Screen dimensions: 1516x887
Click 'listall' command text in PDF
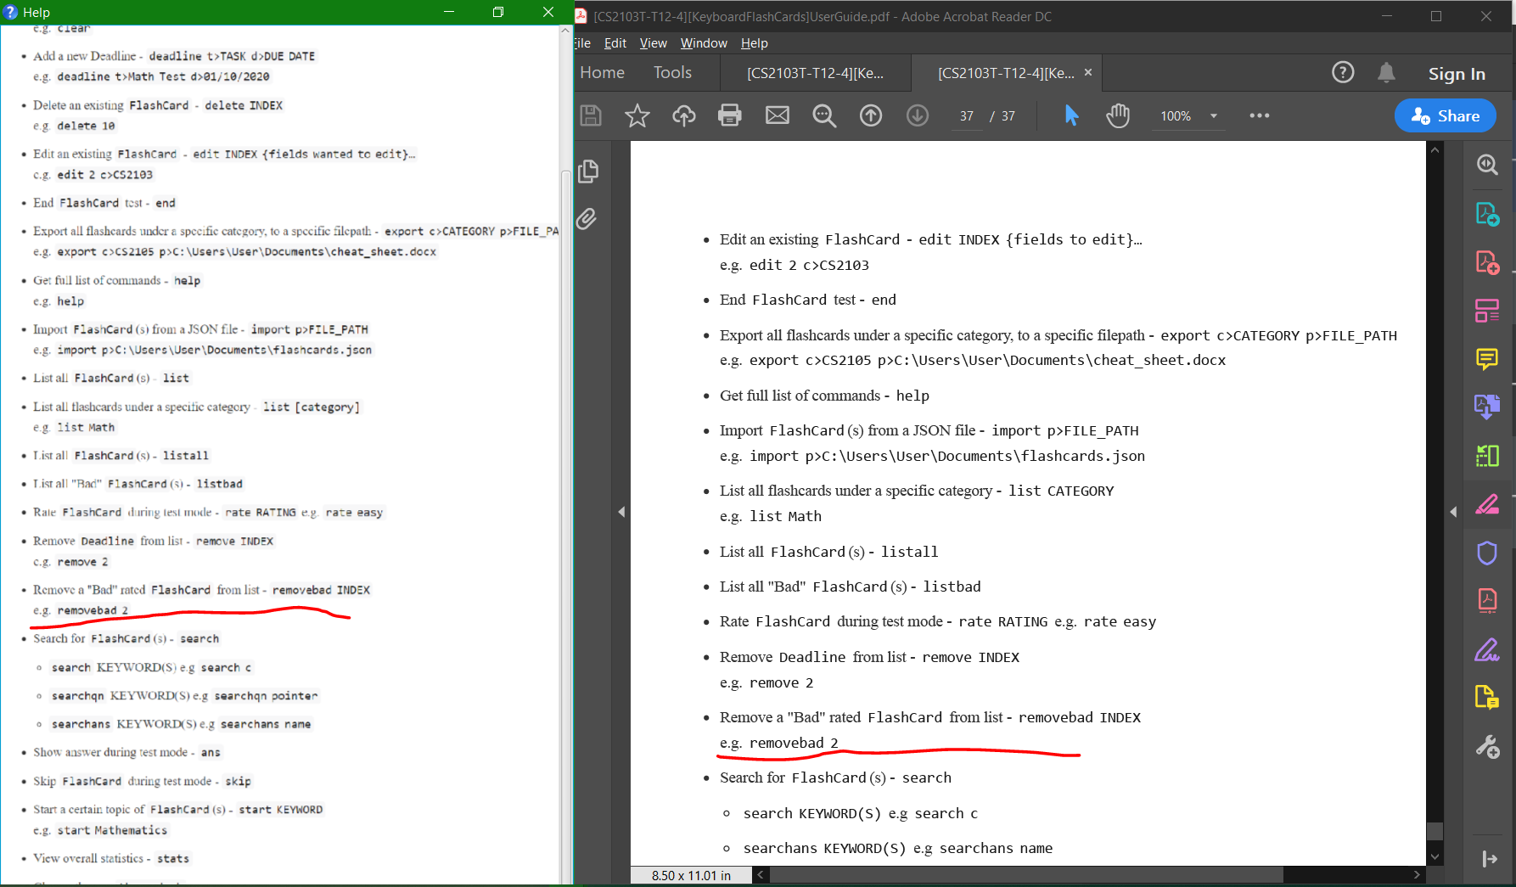tap(909, 552)
